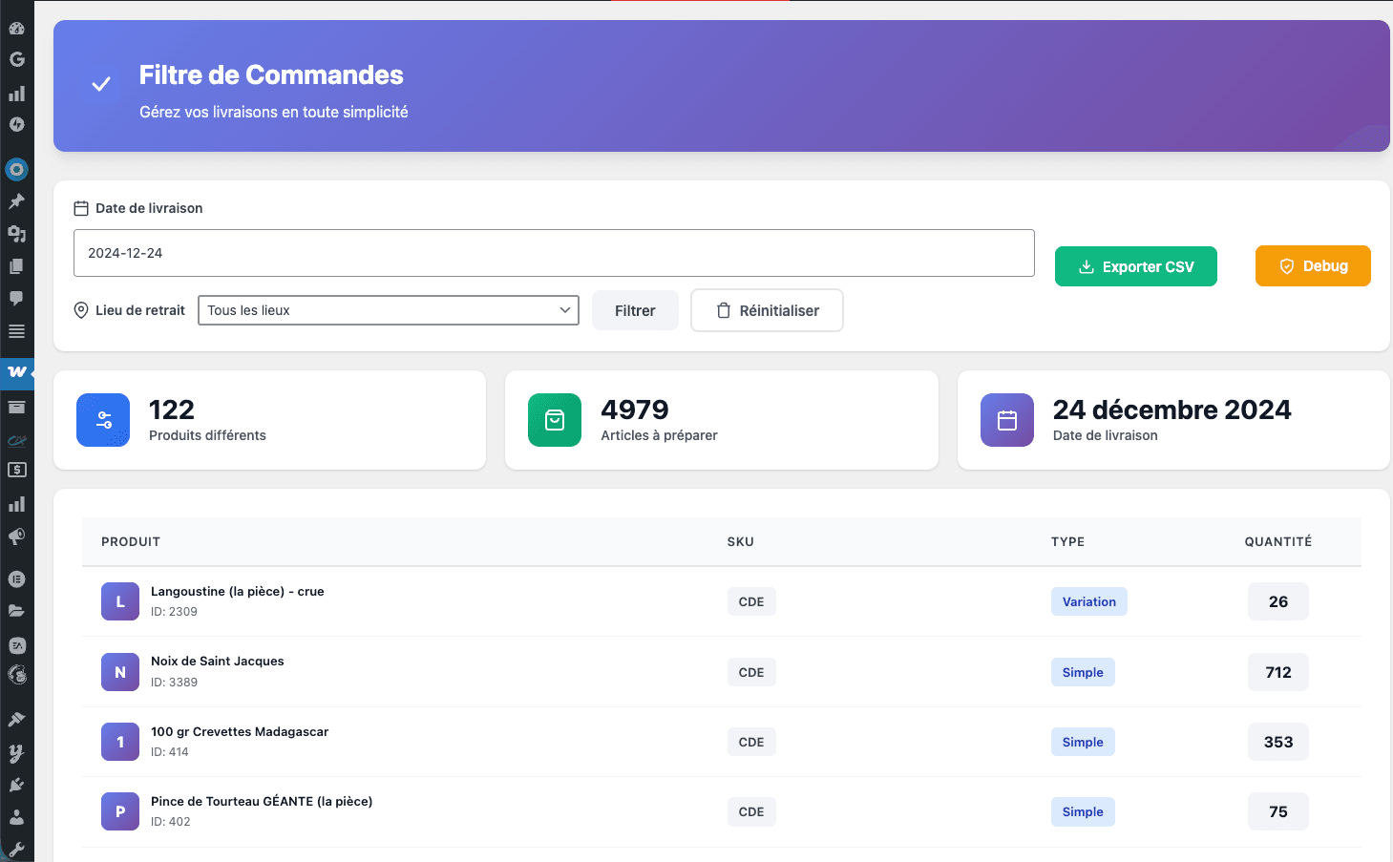Viewport: 1393px width, 862px height.
Task: Reset filters using Réinitialiser
Action: 766,310
